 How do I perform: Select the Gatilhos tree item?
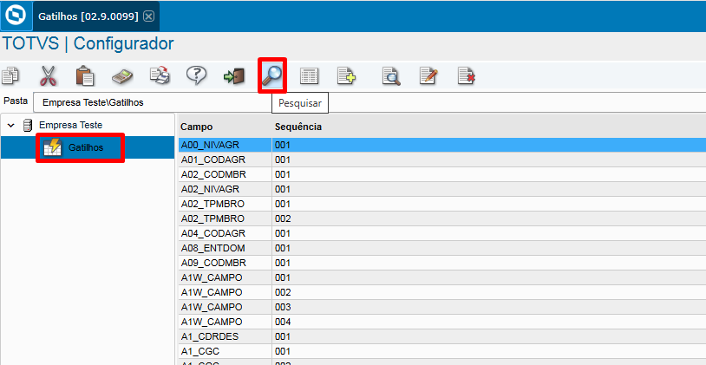coord(86,147)
